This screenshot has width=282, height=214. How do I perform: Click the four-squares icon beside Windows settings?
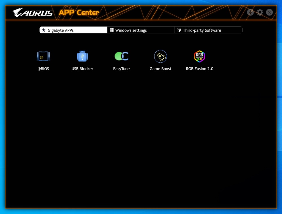(x=112, y=30)
